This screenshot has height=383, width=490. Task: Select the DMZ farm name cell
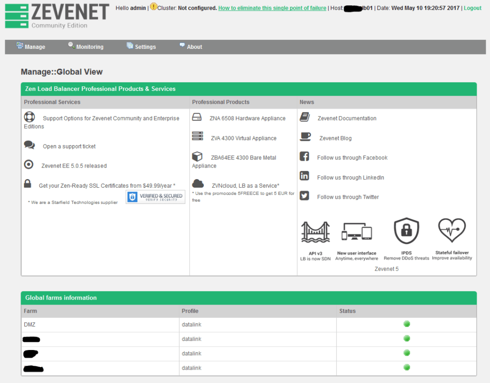(x=100, y=325)
